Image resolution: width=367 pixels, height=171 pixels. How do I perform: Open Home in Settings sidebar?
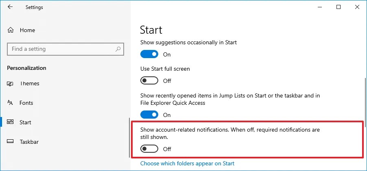[x=27, y=30]
